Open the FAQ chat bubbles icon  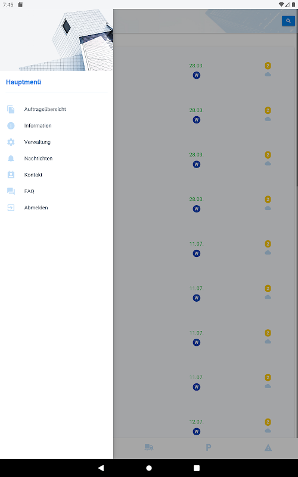[11, 191]
